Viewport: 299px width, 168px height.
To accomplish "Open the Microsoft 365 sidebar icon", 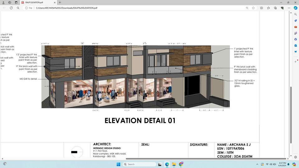I will point(296,39).
